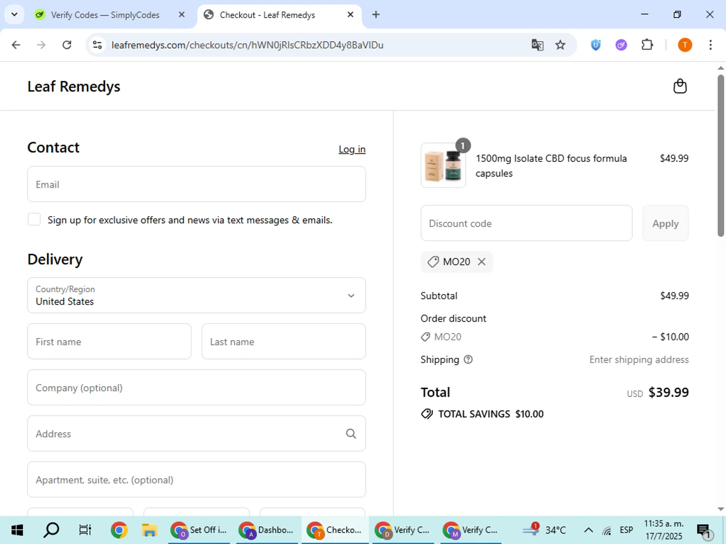Viewport: 726px width, 544px height.
Task: Switch to the Checko... taskbar window
Action: [335, 530]
